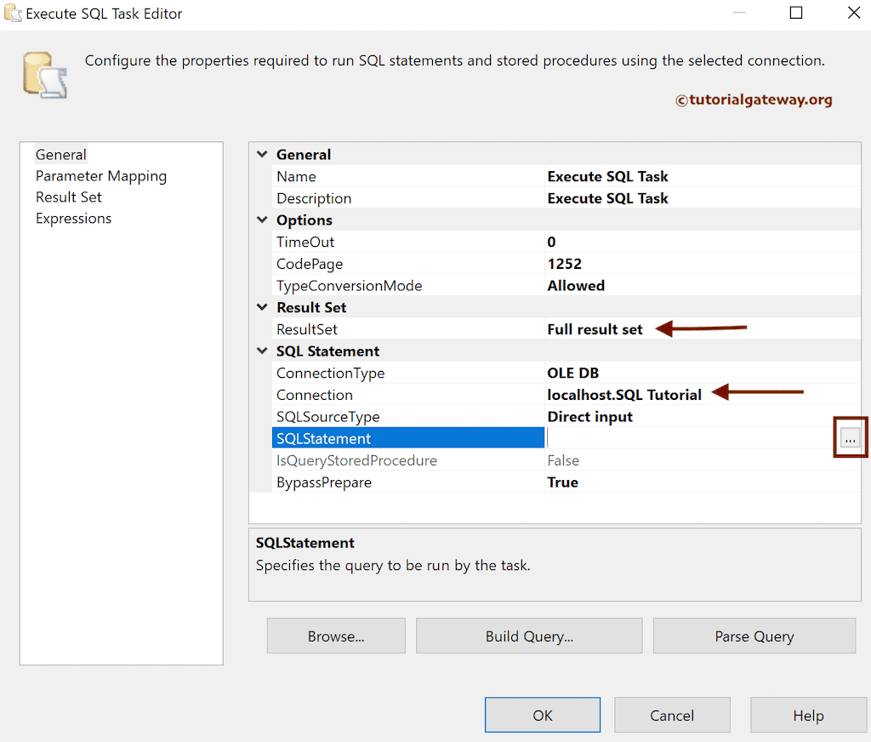
Task: Open Help for the task editor
Action: coord(808,715)
